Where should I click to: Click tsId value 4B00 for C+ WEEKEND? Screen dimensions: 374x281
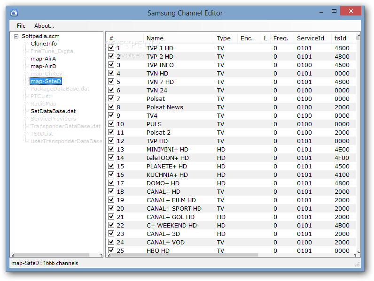[x=342, y=225]
